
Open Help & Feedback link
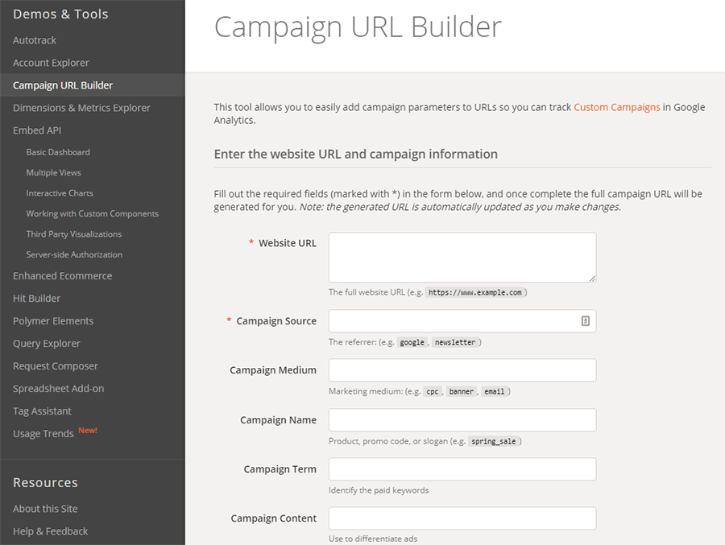coord(51,531)
